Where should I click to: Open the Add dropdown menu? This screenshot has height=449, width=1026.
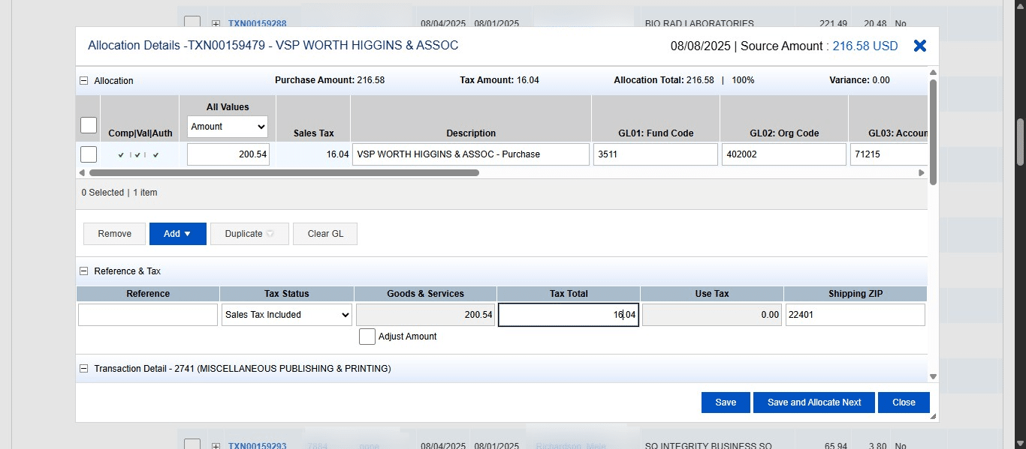[177, 233]
